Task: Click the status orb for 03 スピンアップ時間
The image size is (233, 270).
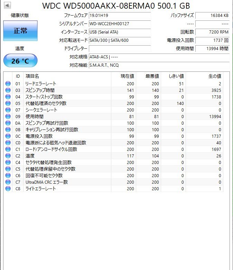Action: click(8, 90)
